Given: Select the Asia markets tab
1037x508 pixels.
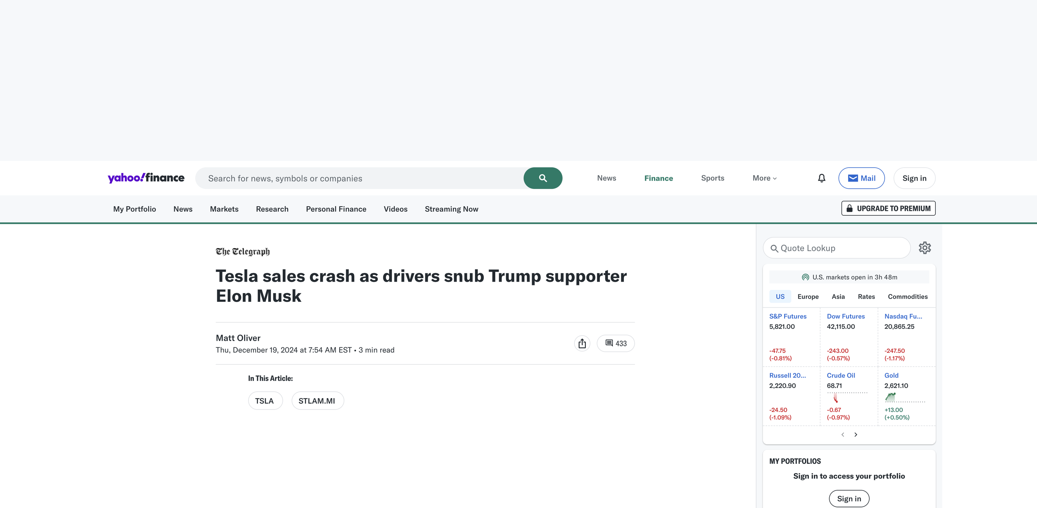Looking at the screenshot, I should pos(838,296).
